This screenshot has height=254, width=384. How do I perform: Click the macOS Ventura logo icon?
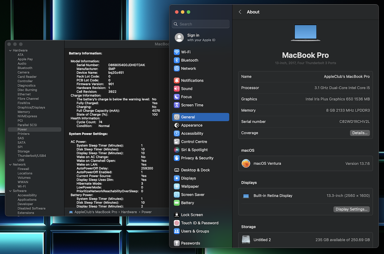pos(246,164)
